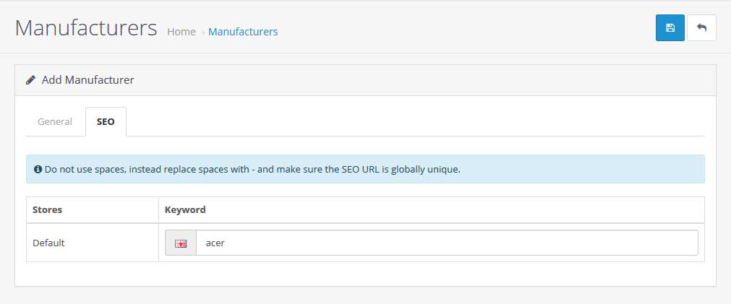Click the breadcrumb separator chevron after Home
The height and width of the screenshot is (304, 731).
point(203,32)
